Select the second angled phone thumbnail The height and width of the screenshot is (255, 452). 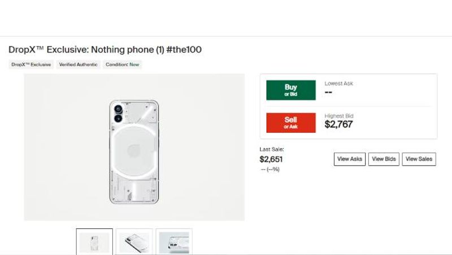pyautogui.click(x=134, y=241)
